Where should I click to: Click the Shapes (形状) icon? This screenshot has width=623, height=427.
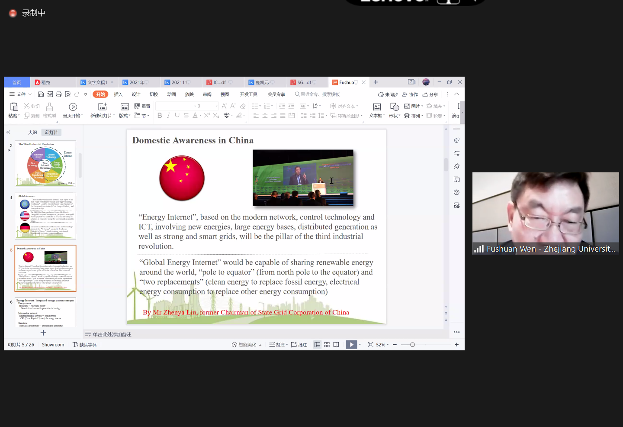tap(395, 107)
